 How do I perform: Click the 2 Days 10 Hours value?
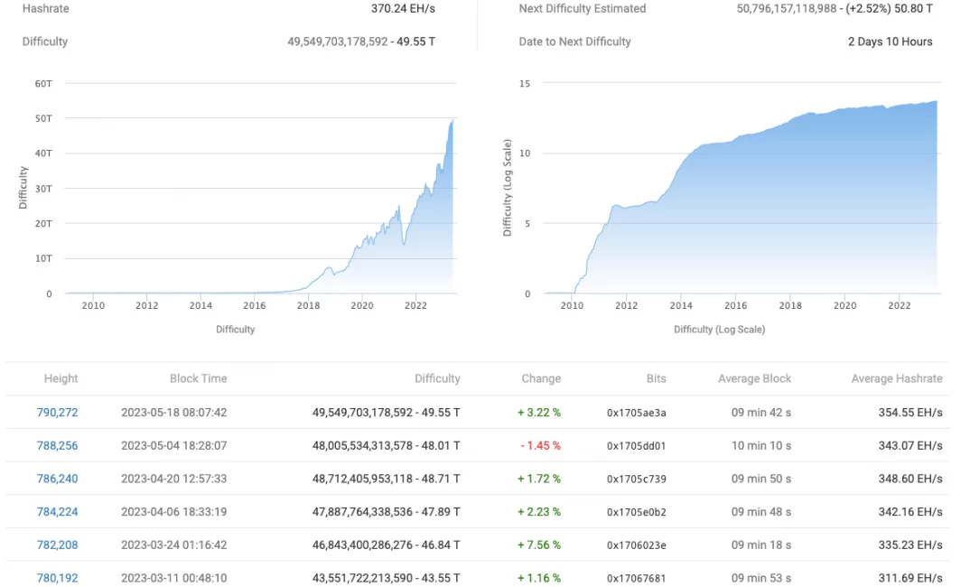(x=890, y=42)
